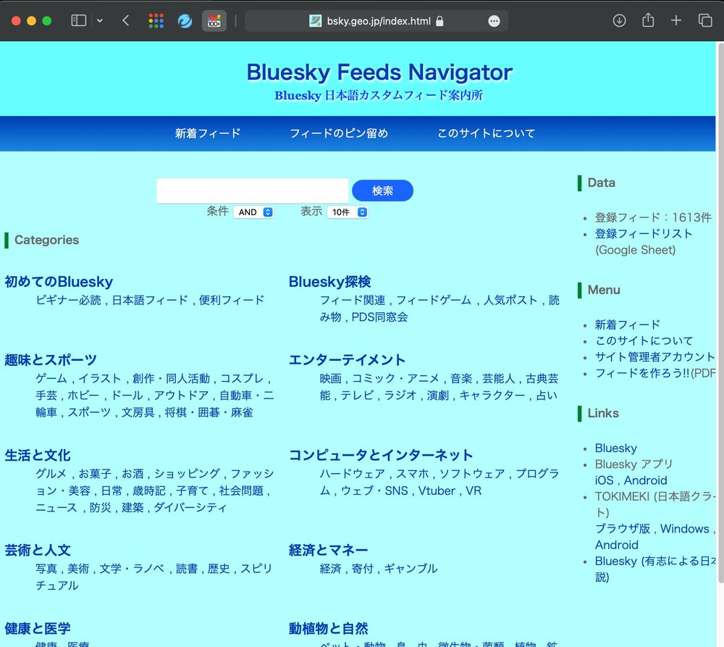This screenshot has height=647, width=724.
Task: Click the Bluesky Feeds Navigator title
Action: click(x=379, y=72)
